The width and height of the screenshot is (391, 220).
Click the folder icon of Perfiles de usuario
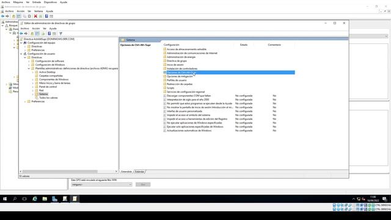pyautogui.click(x=164, y=80)
